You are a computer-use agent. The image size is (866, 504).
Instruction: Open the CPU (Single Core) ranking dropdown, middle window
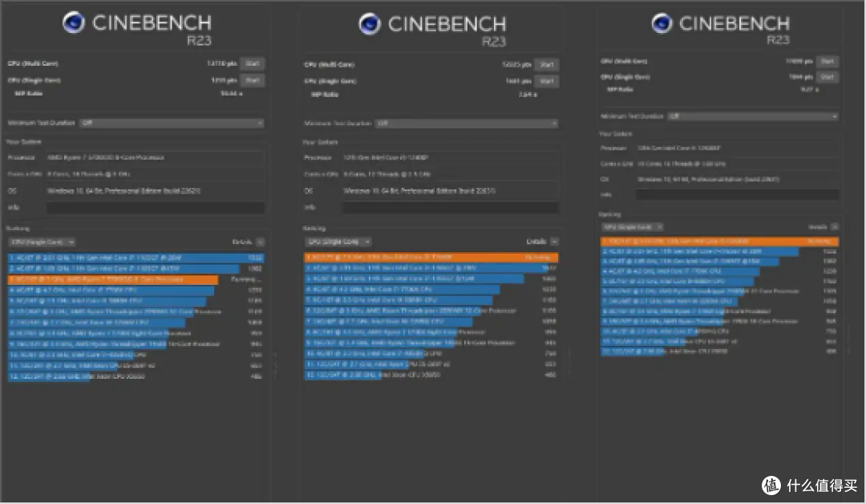(x=338, y=242)
